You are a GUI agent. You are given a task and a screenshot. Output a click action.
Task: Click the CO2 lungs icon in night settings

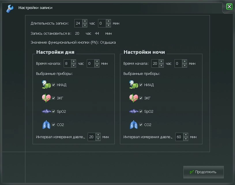click(x=134, y=125)
